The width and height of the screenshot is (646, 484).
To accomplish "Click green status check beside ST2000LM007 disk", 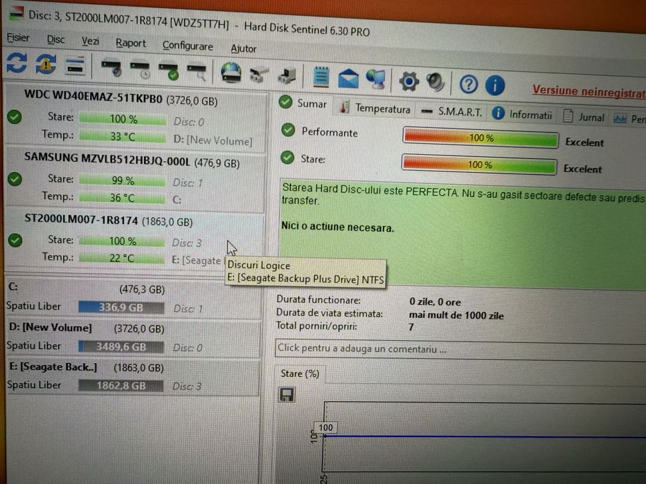I will 15,240.
